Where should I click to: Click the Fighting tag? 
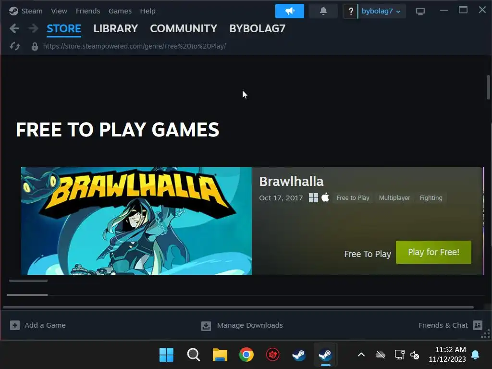coord(431,197)
